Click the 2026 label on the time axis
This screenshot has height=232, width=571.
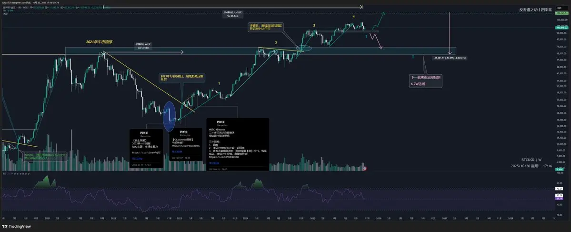point(379,218)
